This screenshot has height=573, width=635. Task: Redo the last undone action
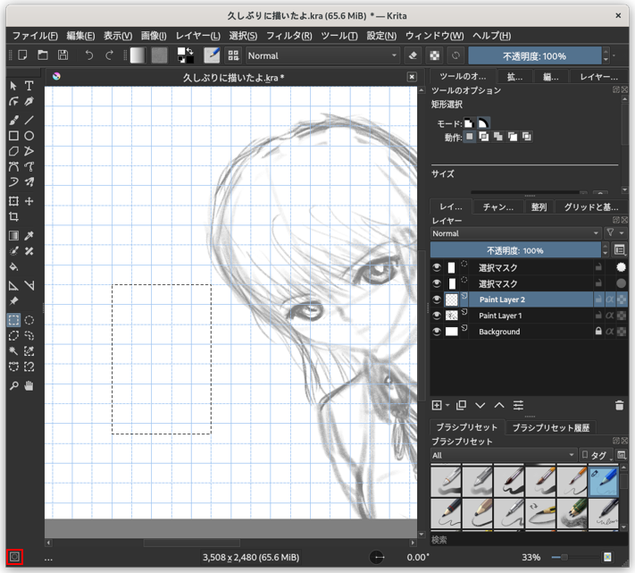tap(109, 55)
